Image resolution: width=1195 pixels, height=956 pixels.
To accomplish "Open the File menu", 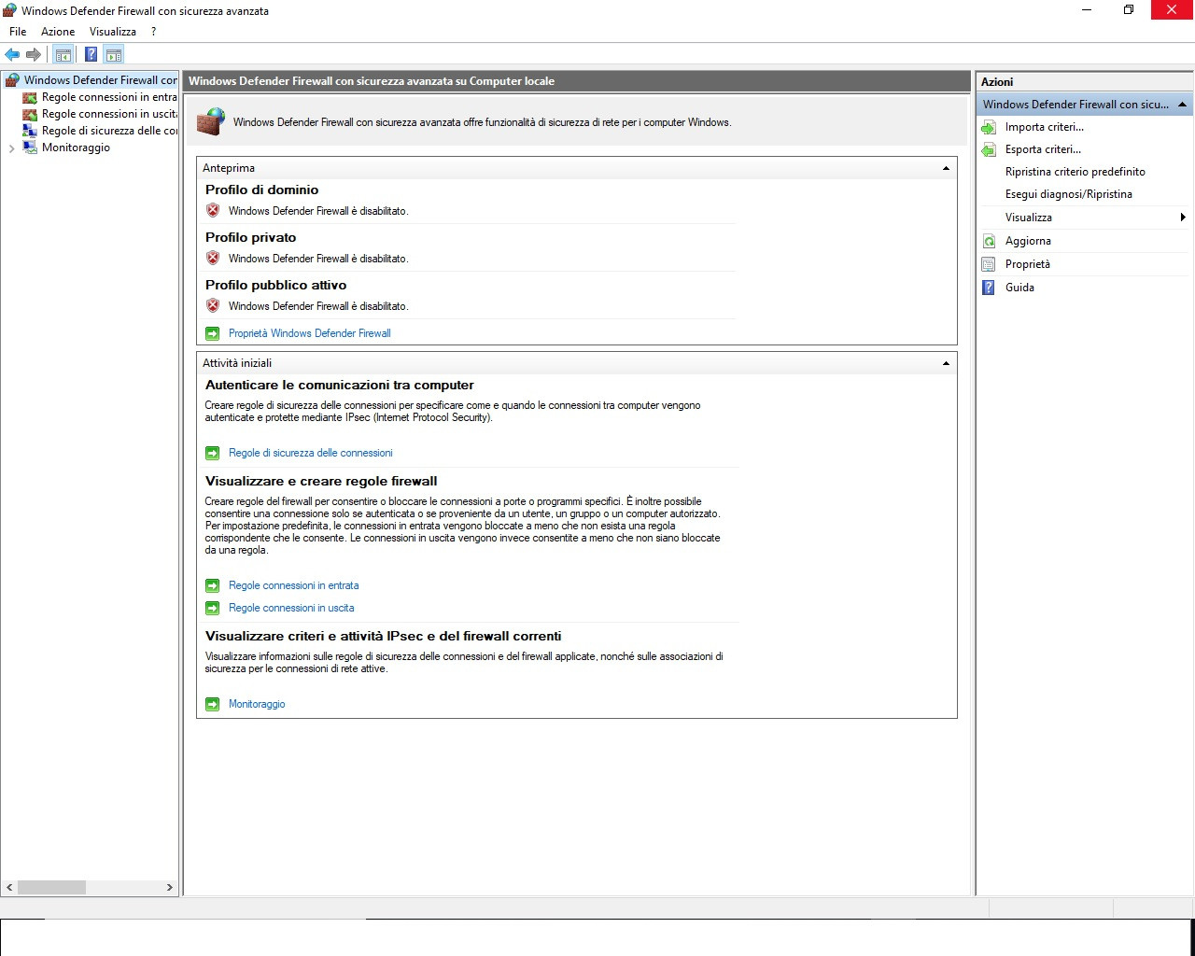I will coord(18,32).
